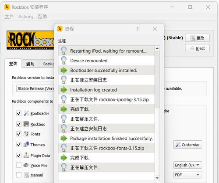Click the Customize themes button
Image resolution: width=219 pixels, height=183 pixels.
point(188,145)
